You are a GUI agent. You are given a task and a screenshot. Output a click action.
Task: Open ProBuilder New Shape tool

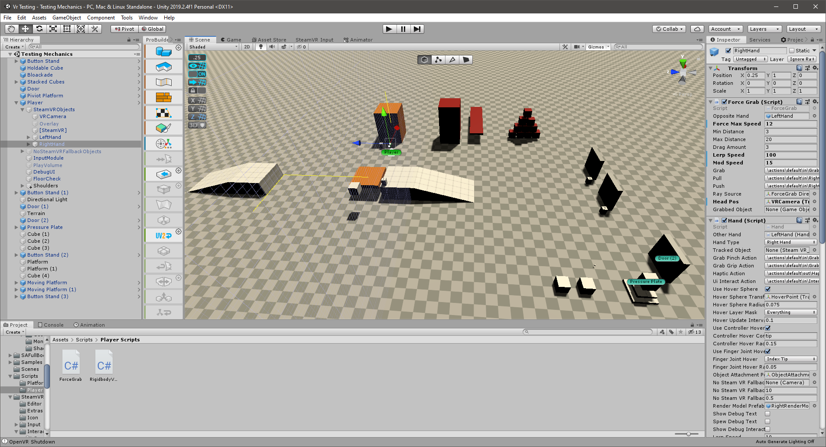pos(163,51)
